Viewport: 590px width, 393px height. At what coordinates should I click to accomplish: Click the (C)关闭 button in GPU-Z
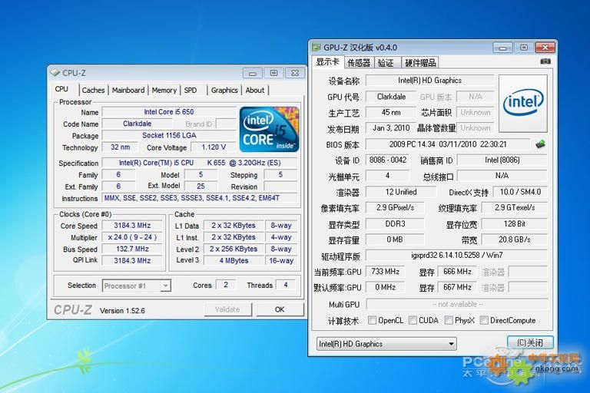point(530,342)
